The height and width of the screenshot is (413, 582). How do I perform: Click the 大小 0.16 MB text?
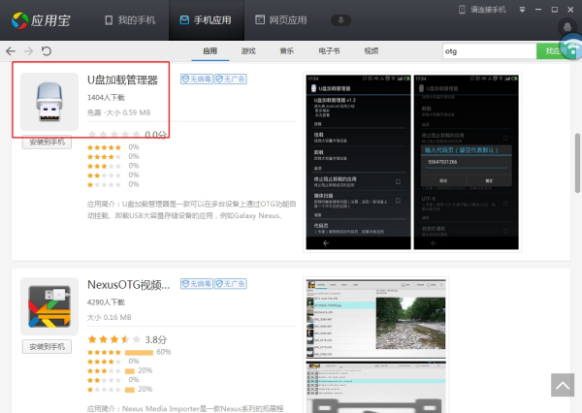[109, 317]
